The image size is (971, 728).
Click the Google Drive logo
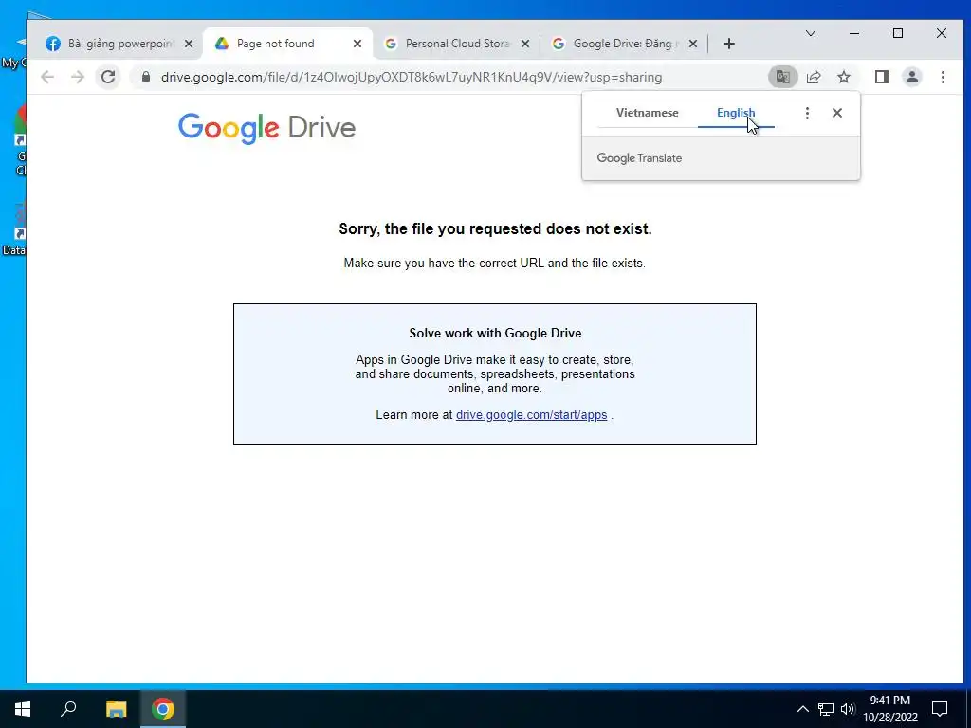[x=266, y=128]
